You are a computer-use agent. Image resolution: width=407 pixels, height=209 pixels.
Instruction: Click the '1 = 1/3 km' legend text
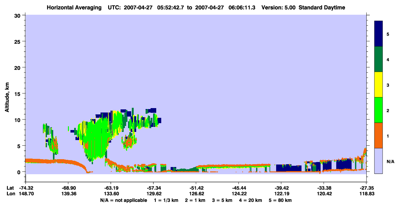point(166,200)
